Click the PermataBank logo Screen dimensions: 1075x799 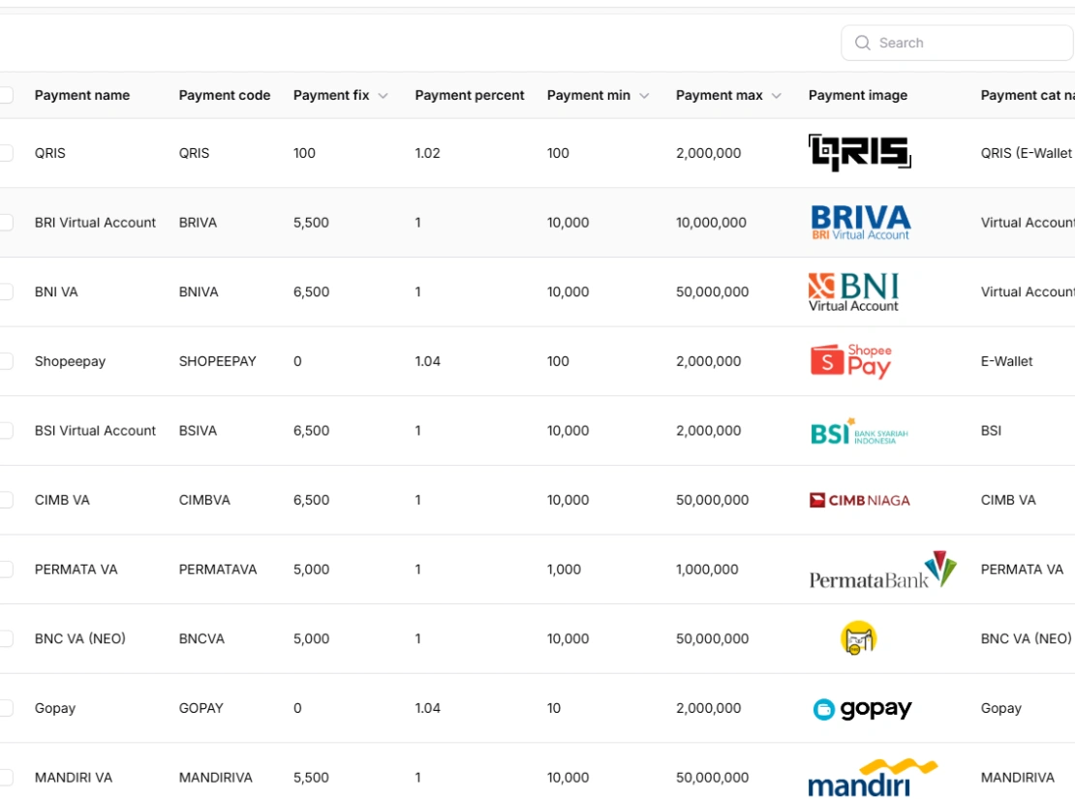click(x=881, y=570)
